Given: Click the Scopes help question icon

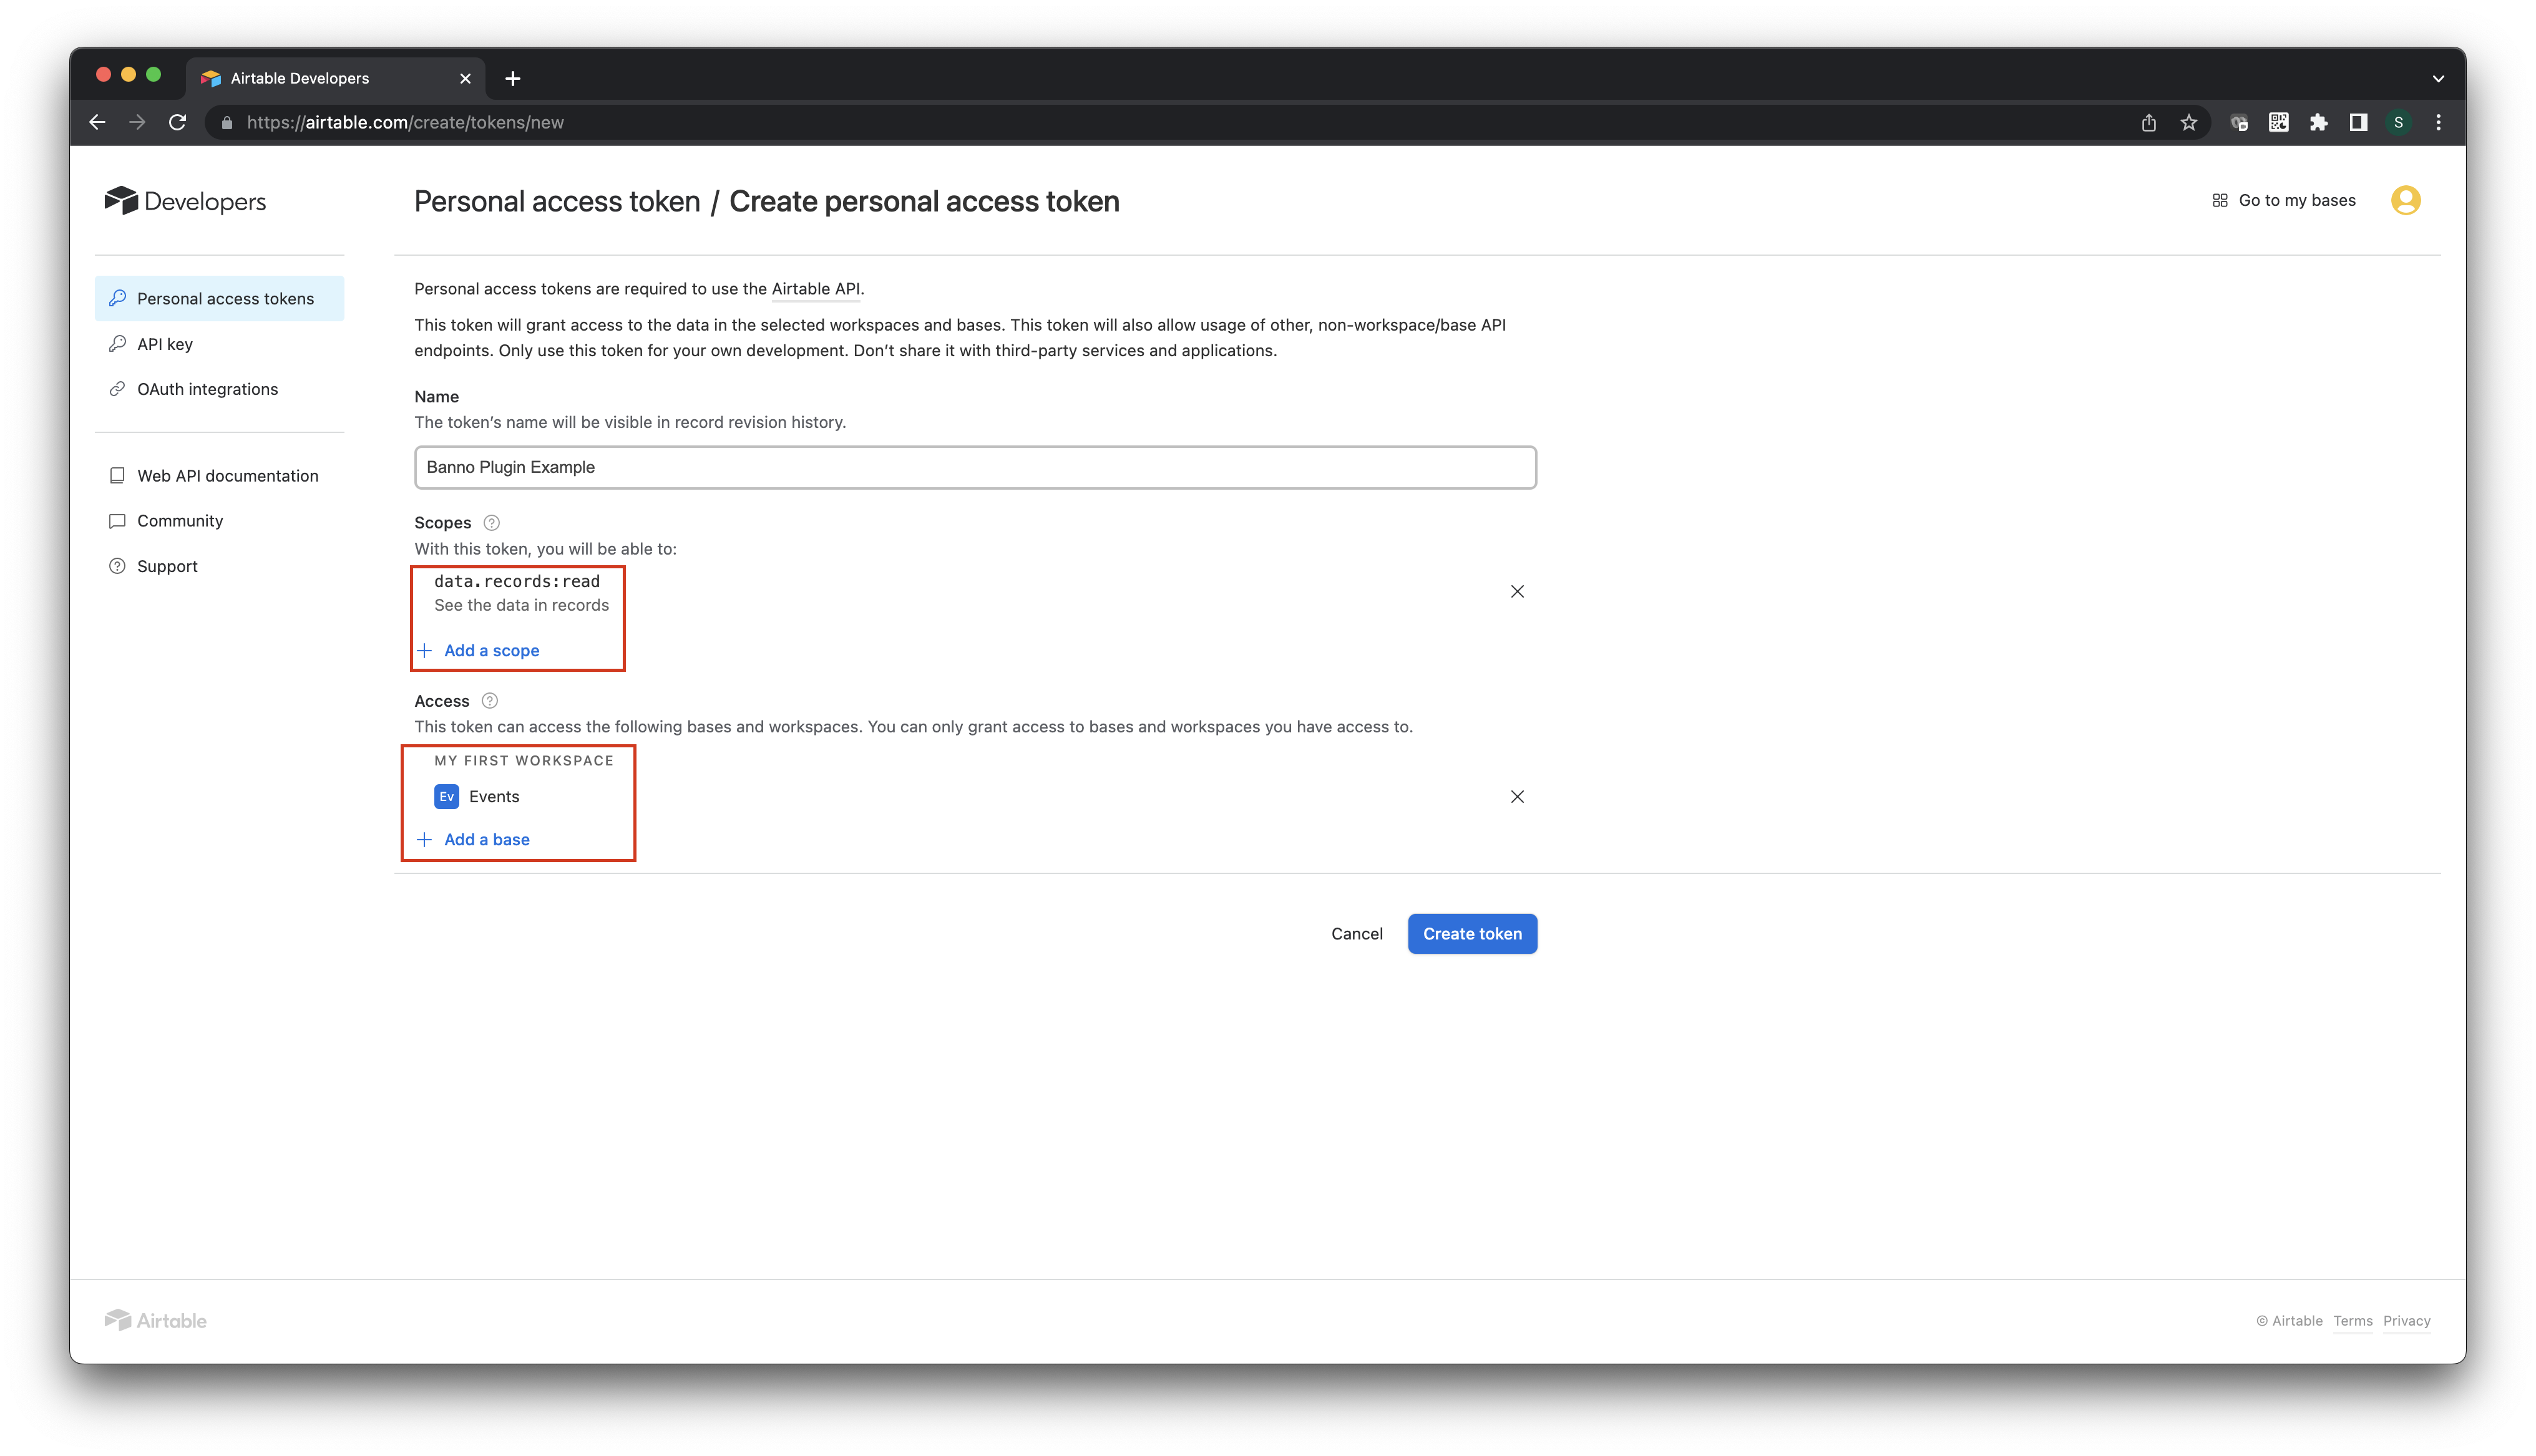Looking at the screenshot, I should [x=491, y=522].
